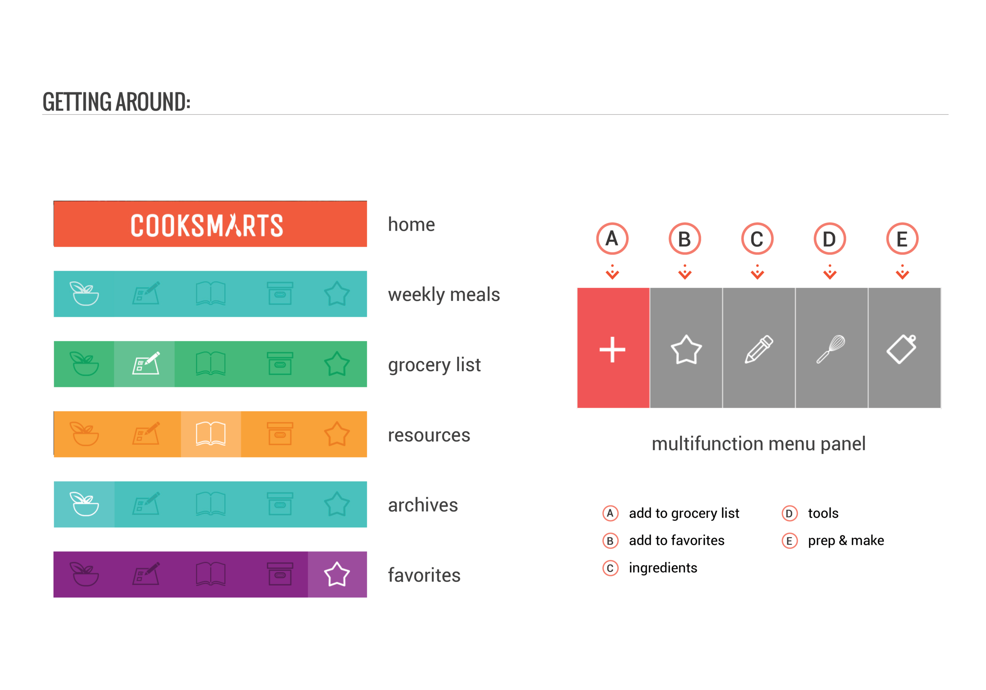
Task: Select highlighted salad bowl tab in archives bar
Action: (x=84, y=505)
